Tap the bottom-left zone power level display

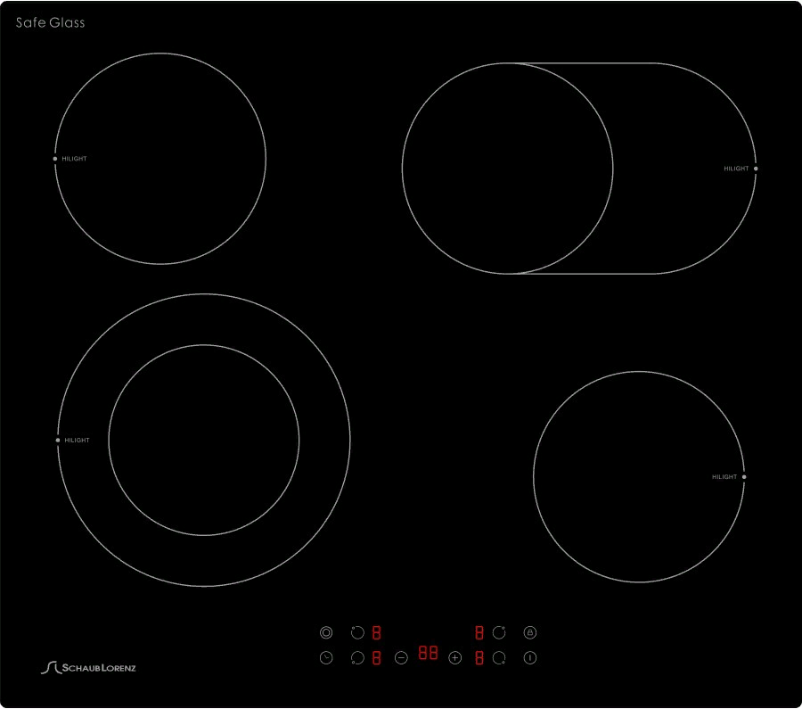click(376, 658)
